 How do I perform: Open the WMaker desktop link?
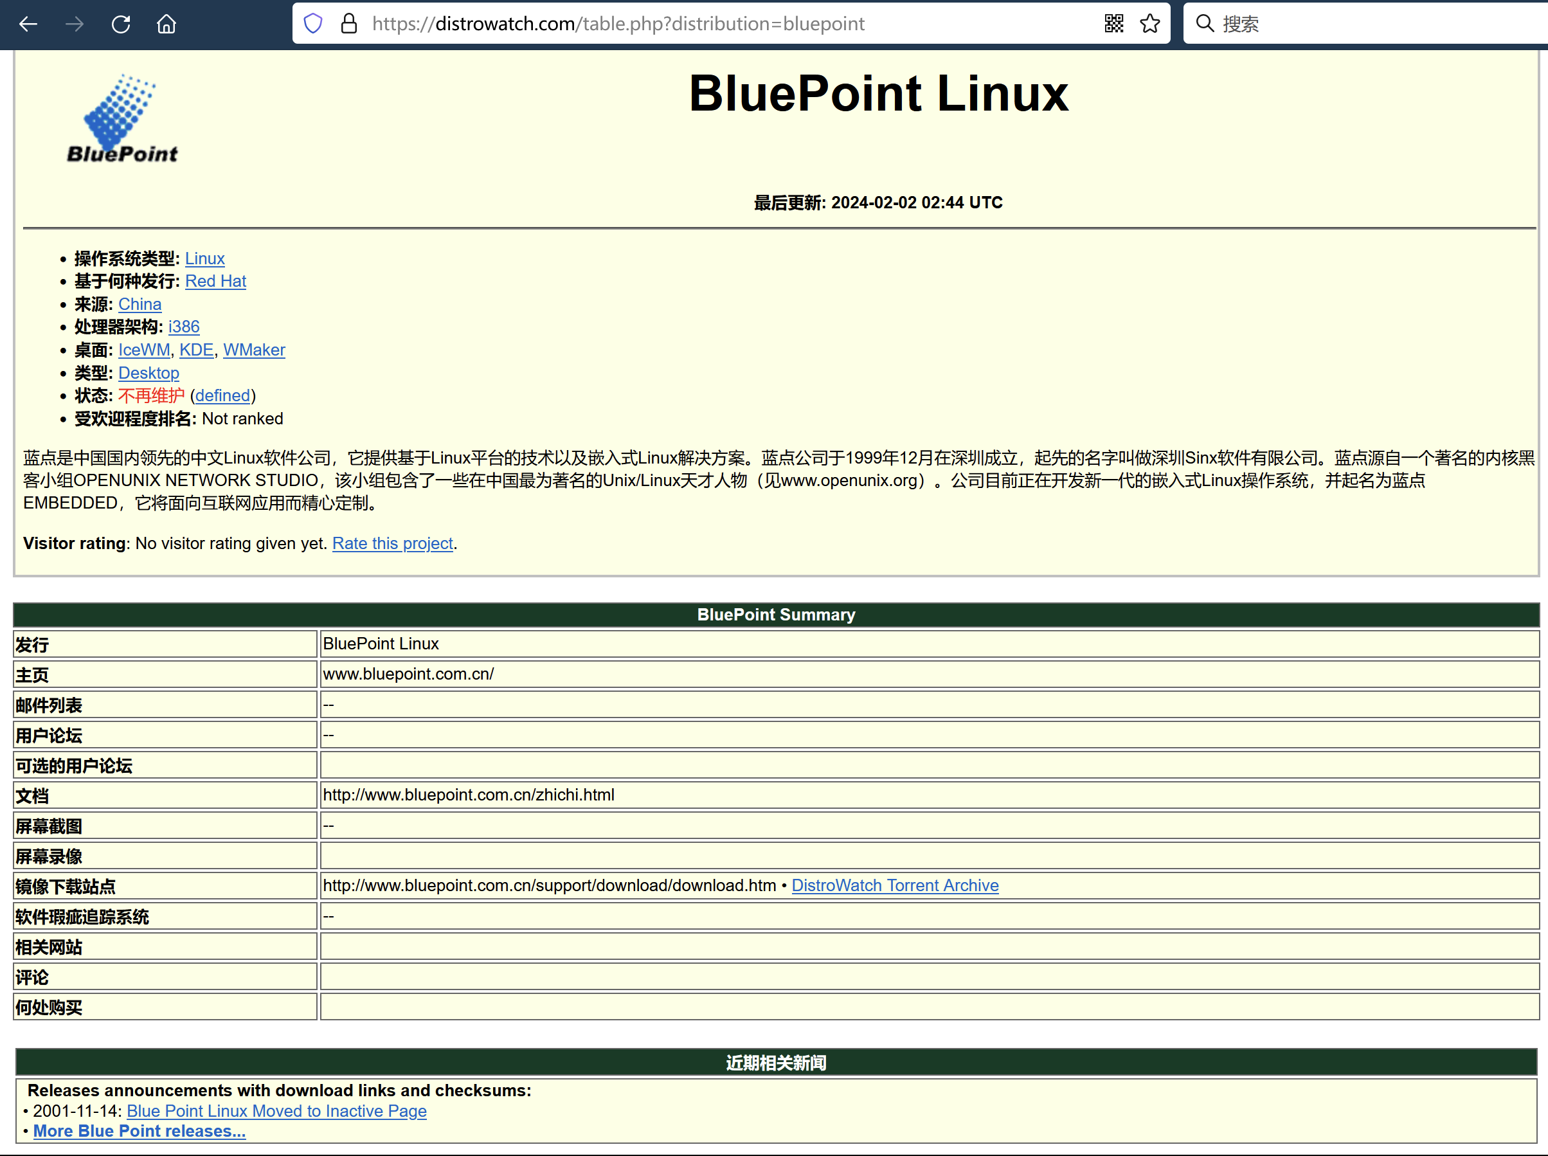[254, 349]
